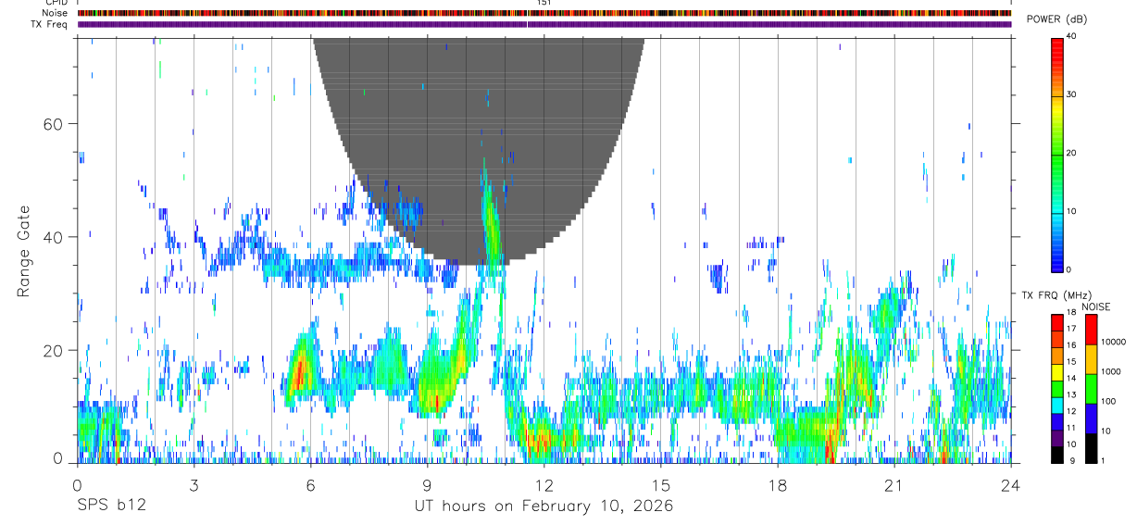Screen dimensions: 1137x525
Task: Click the '15' tick on UT hours axis
Action: click(660, 484)
